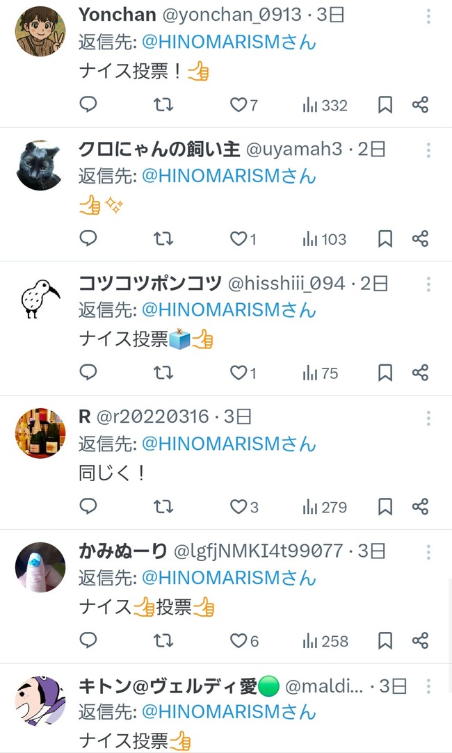Viewport: 452px width, 753px height.
Task: Open Yonchan's profile picture
Action: click(40, 32)
